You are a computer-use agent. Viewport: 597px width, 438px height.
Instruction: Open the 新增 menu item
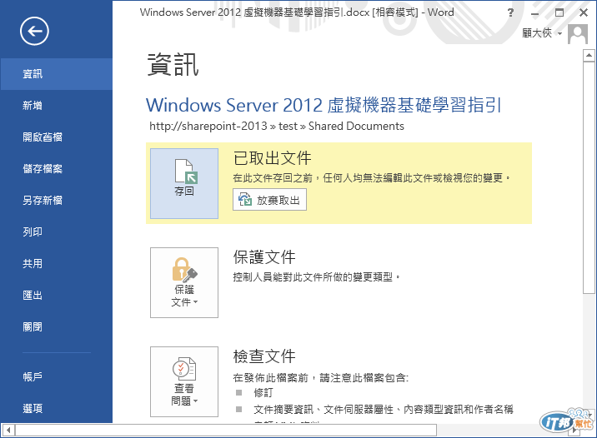click(x=57, y=105)
